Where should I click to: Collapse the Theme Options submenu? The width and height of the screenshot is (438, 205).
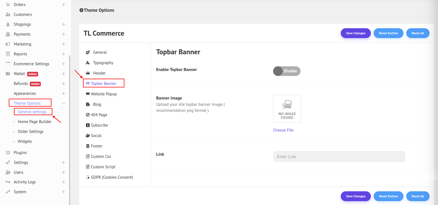(64, 103)
